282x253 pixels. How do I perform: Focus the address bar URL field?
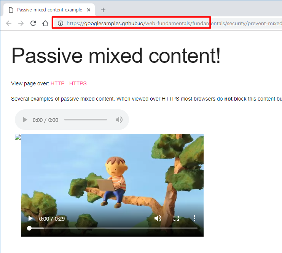(x=168, y=23)
